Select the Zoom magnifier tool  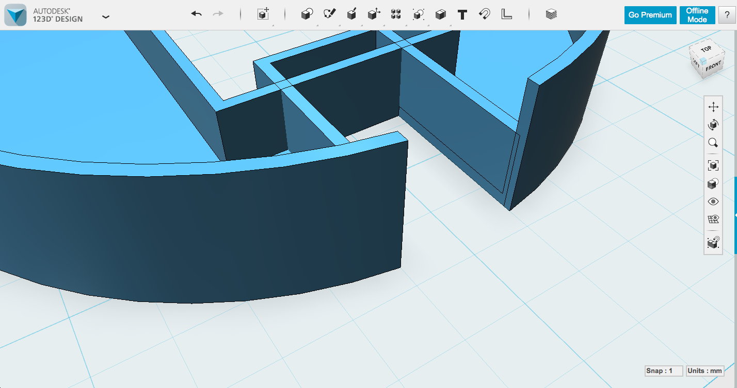(713, 143)
